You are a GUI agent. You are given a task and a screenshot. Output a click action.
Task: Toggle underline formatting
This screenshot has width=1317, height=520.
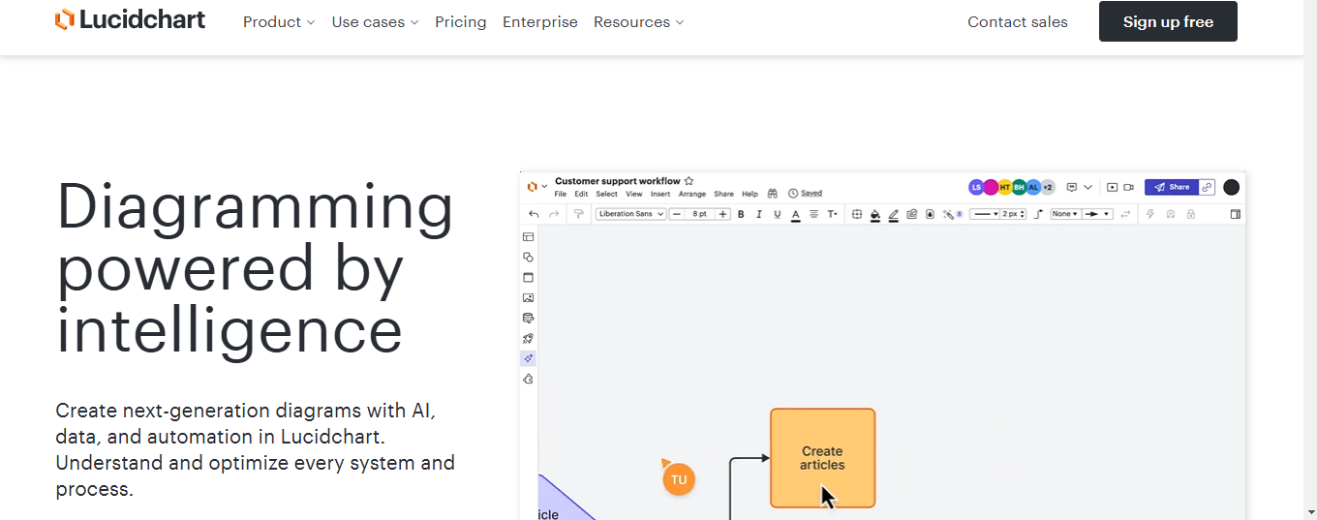[778, 214]
